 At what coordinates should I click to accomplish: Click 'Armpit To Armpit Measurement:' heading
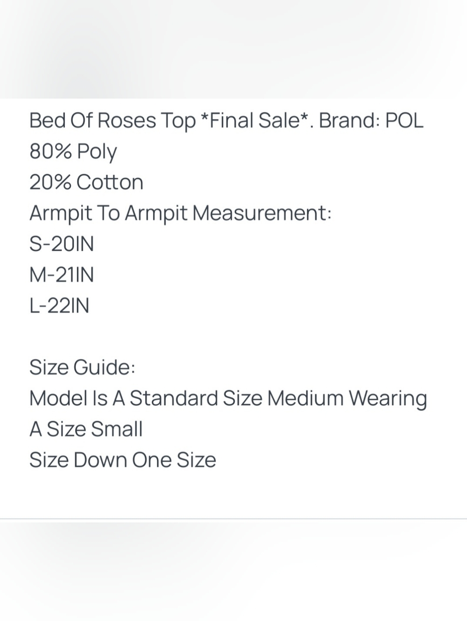[180, 213]
